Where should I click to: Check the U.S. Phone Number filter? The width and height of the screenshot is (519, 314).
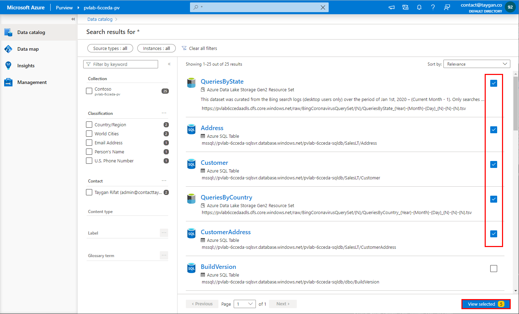89,161
